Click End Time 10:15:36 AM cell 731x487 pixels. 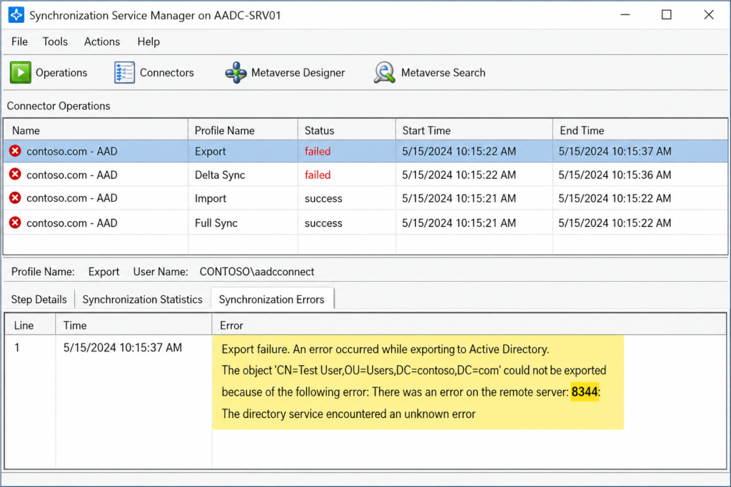pos(615,175)
